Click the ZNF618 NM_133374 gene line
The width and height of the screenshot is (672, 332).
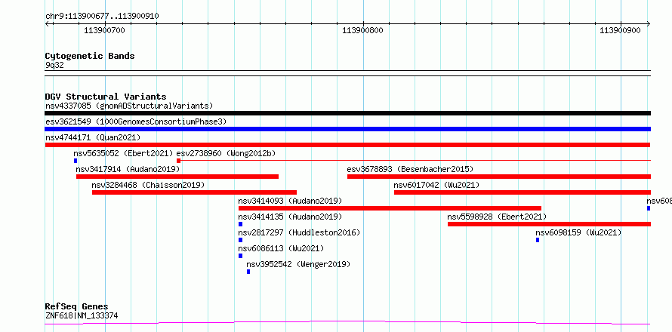(x=347, y=322)
